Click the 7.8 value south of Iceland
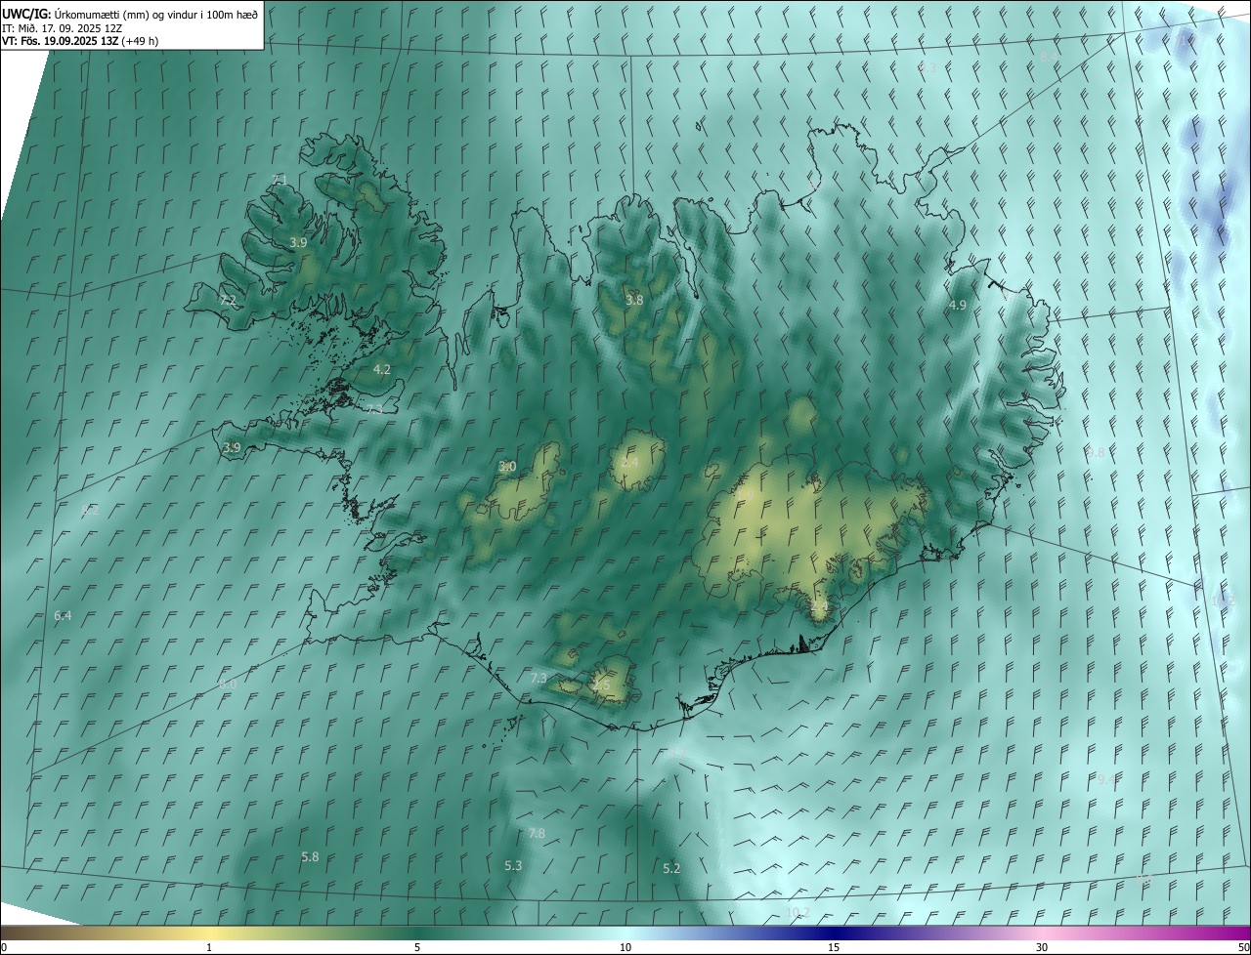The image size is (1251, 955). pyautogui.click(x=537, y=834)
